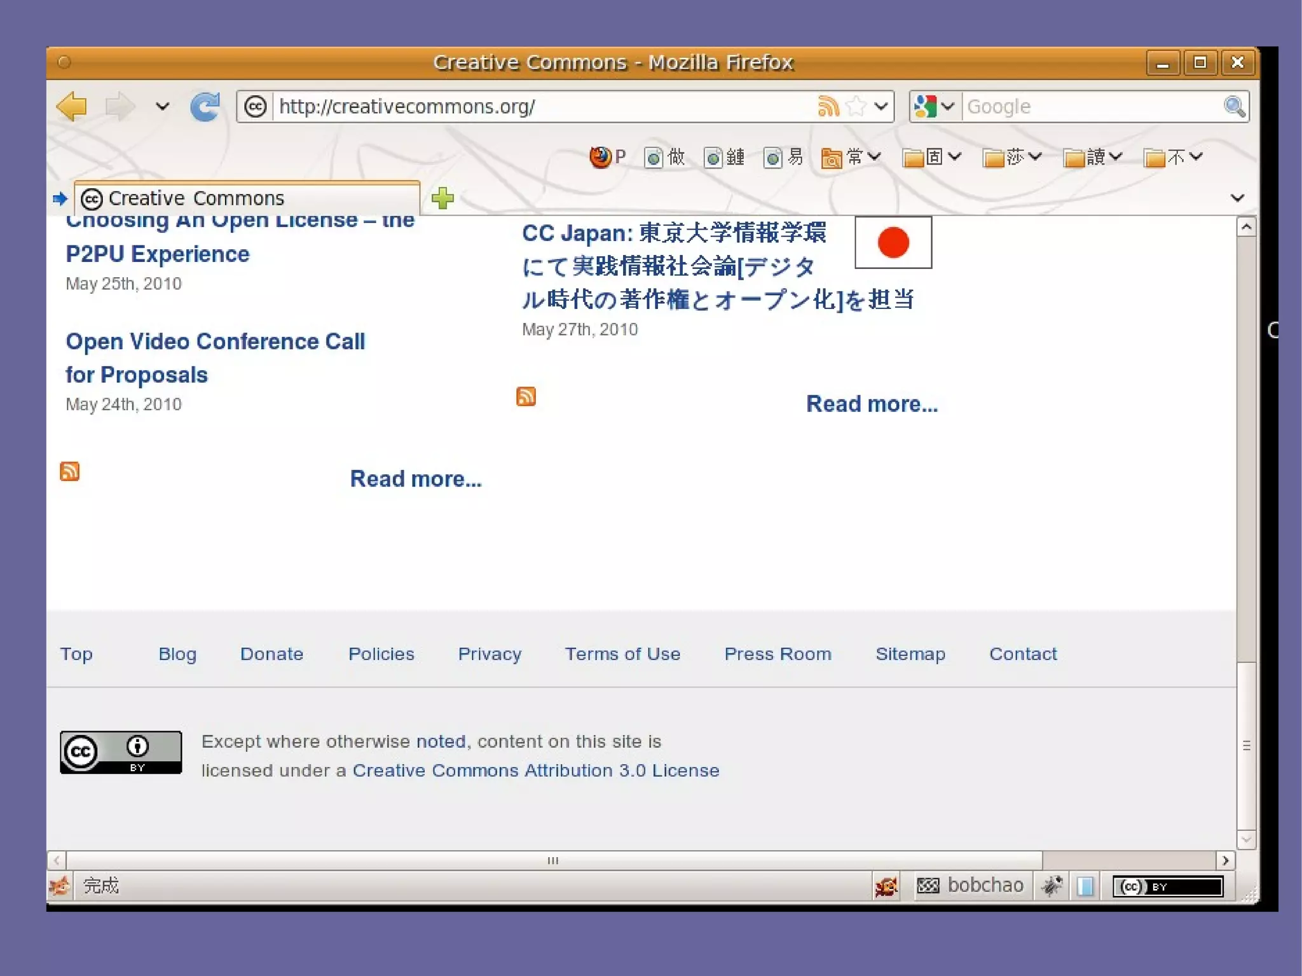1302x976 pixels.
Task: Open the navigation history dropdown arrow
Action: tap(163, 106)
